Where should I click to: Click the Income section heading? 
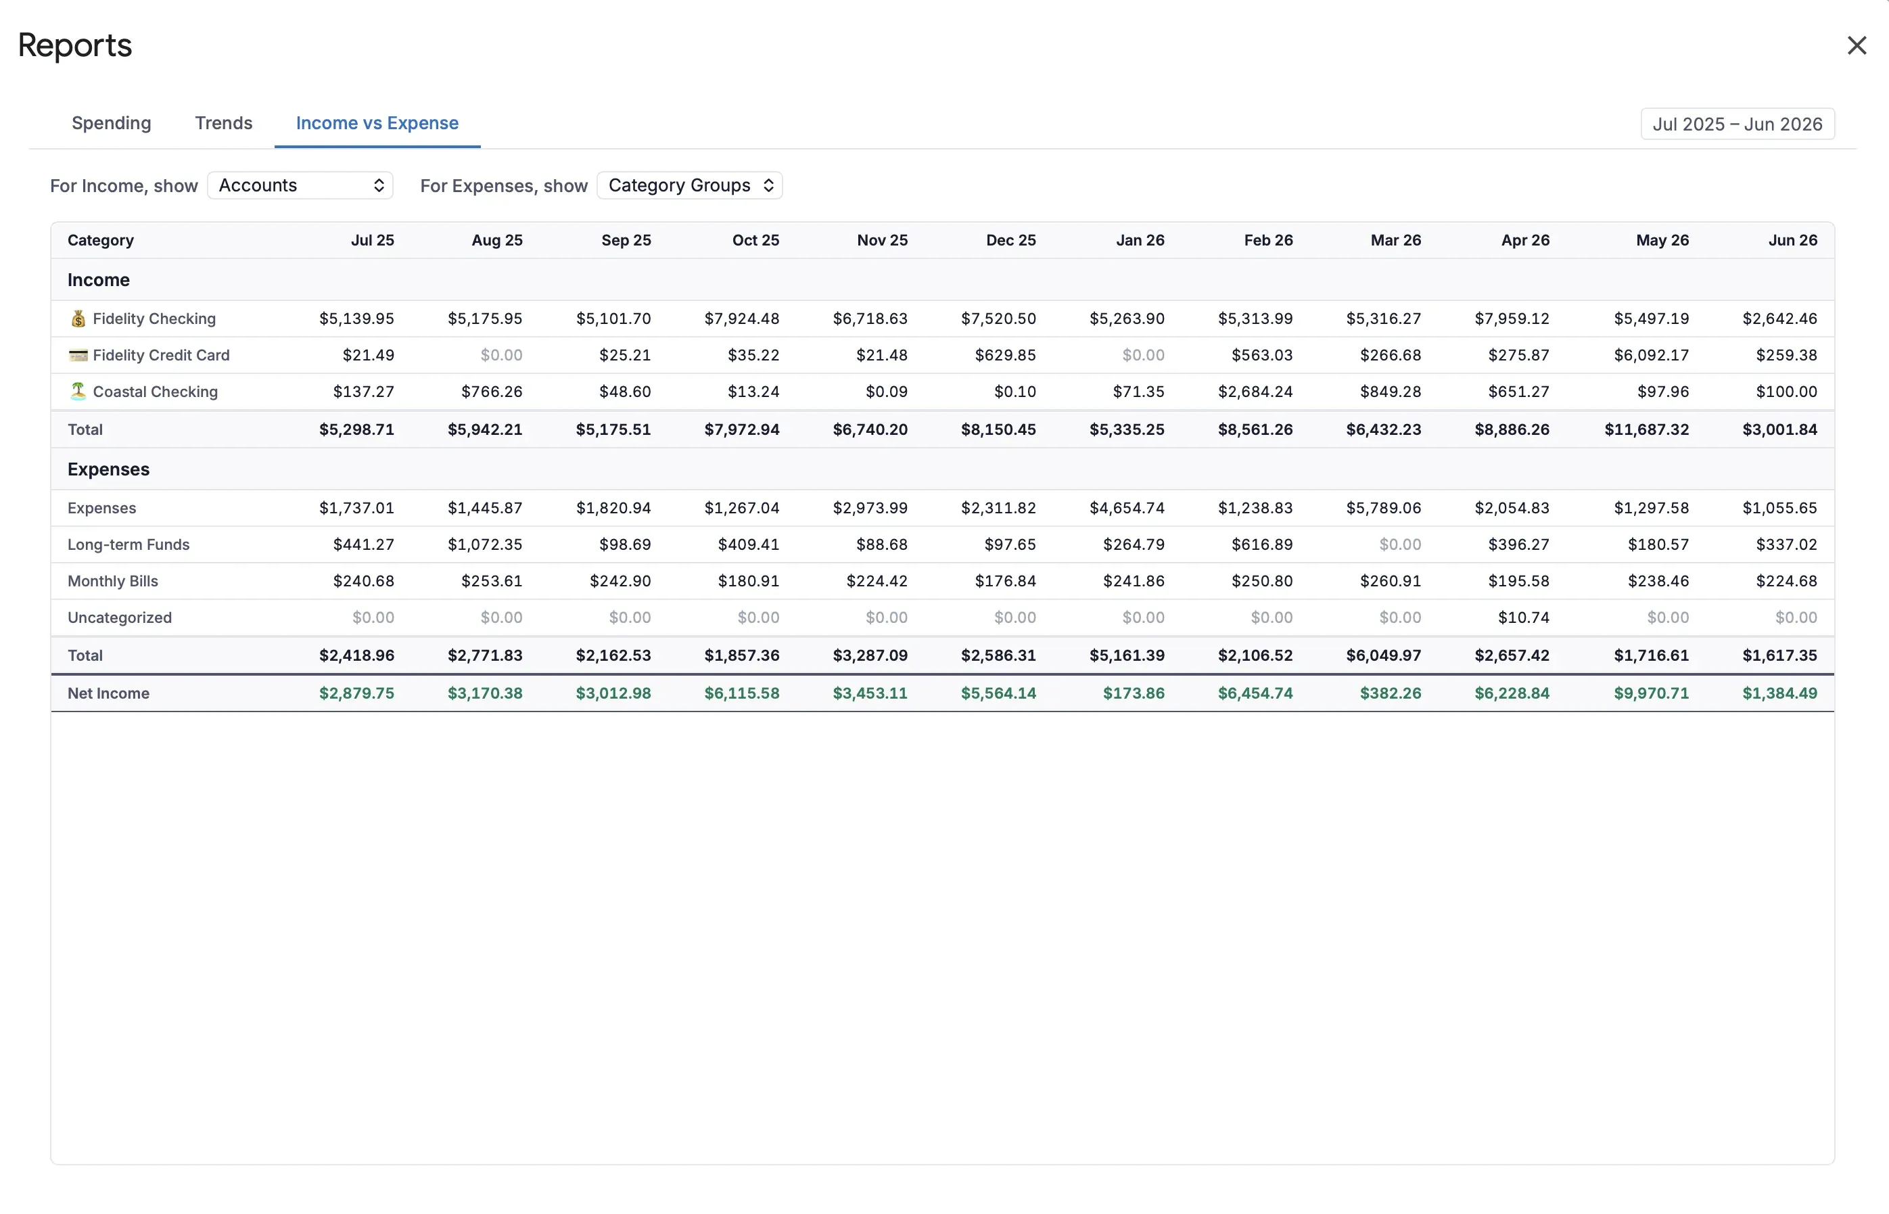click(99, 280)
